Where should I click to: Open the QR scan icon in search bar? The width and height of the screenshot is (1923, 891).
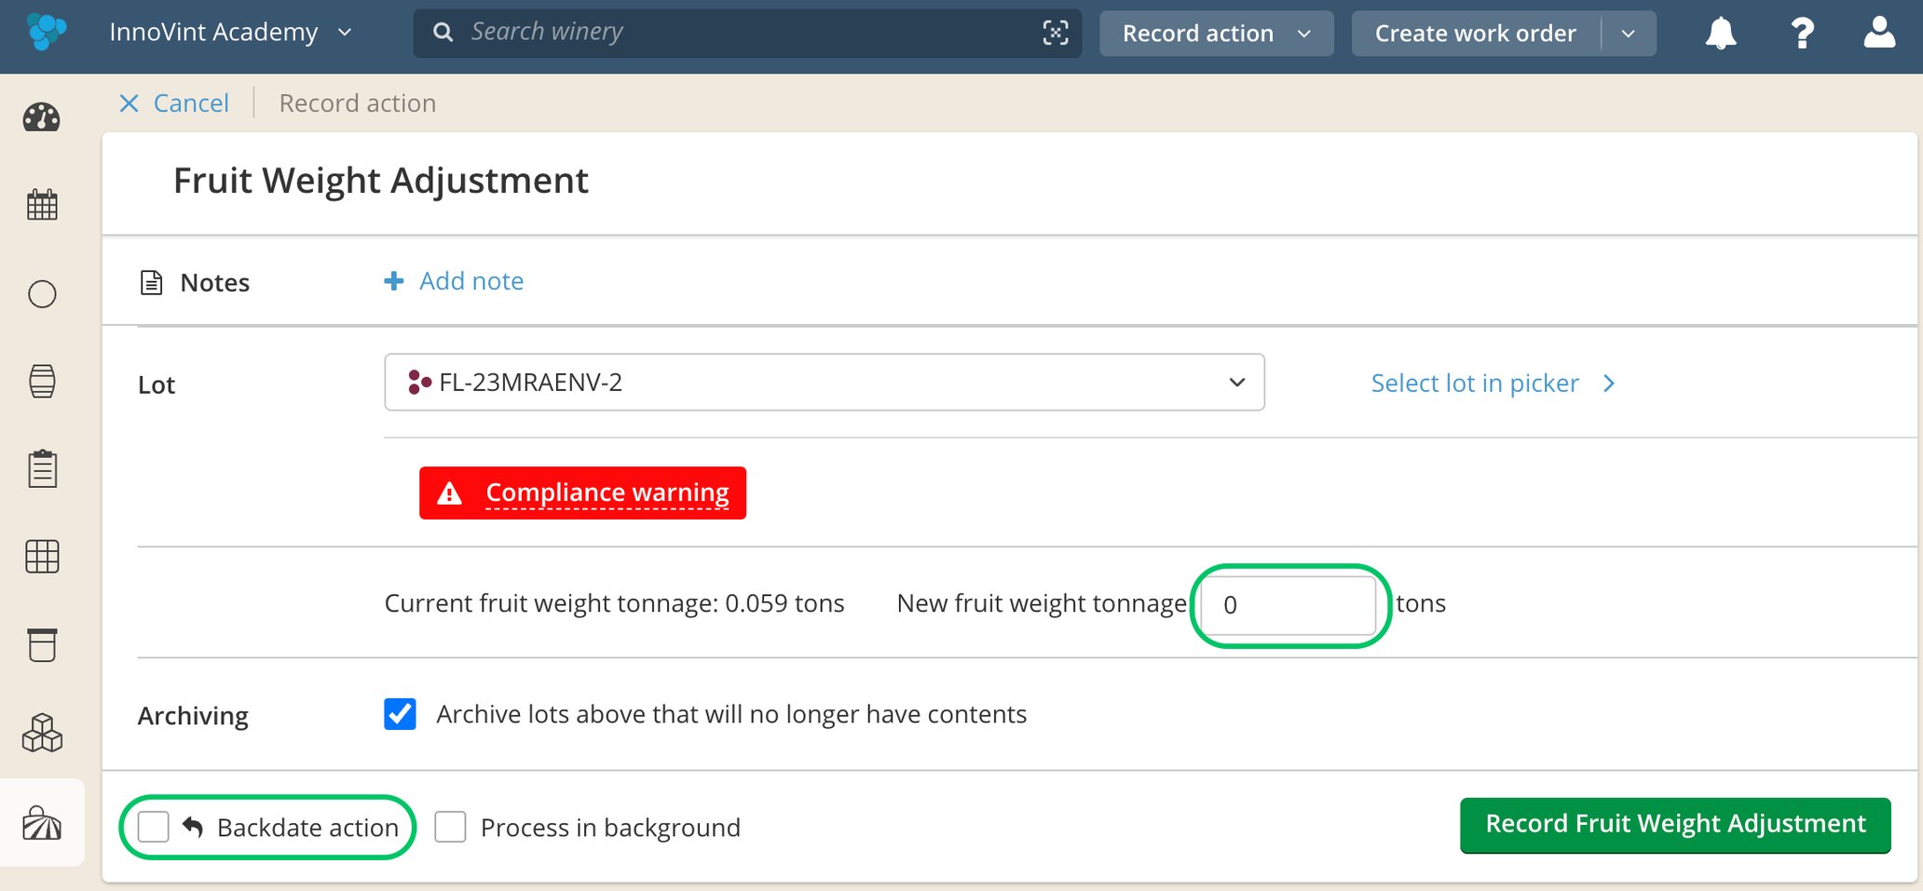coord(1055,32)
